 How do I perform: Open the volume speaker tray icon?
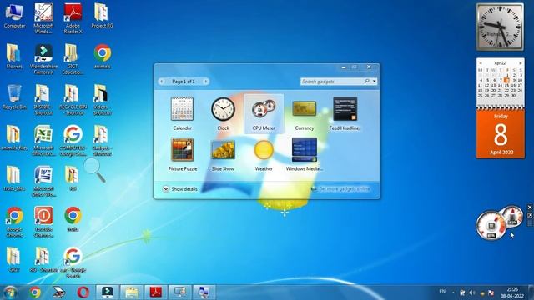coord(472,292)
